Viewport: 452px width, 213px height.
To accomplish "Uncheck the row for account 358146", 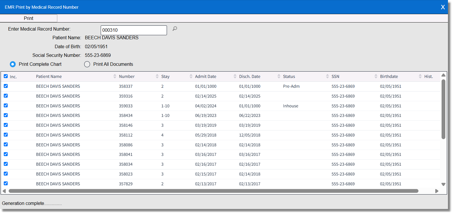I will [x=6, y=125].
